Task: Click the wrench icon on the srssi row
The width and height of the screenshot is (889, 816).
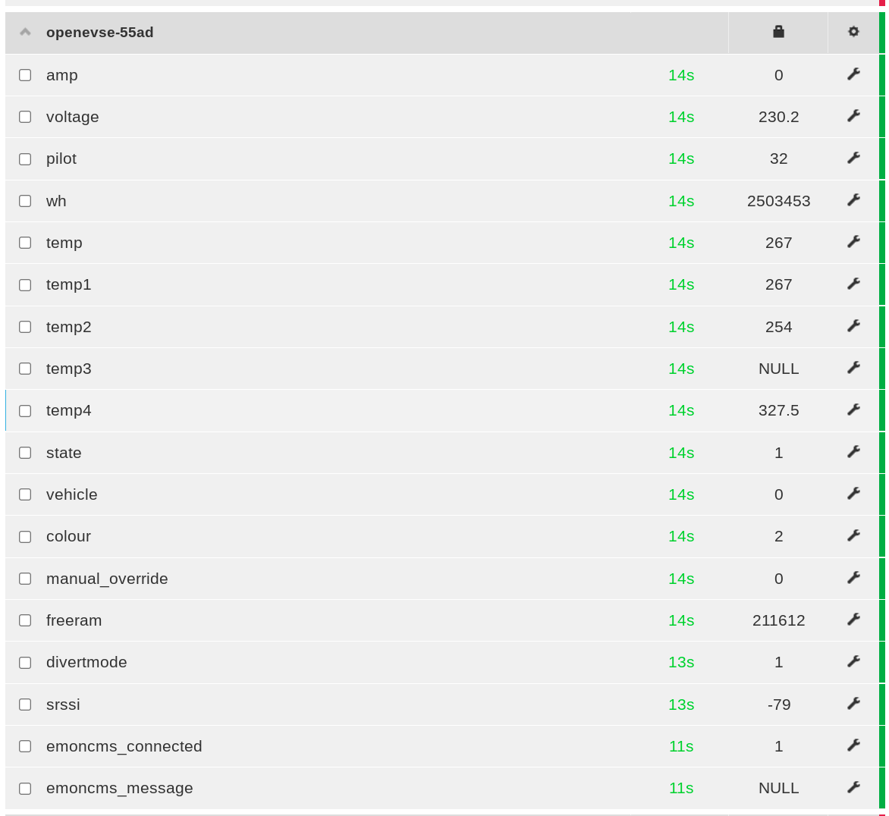Action: (853, 704)
